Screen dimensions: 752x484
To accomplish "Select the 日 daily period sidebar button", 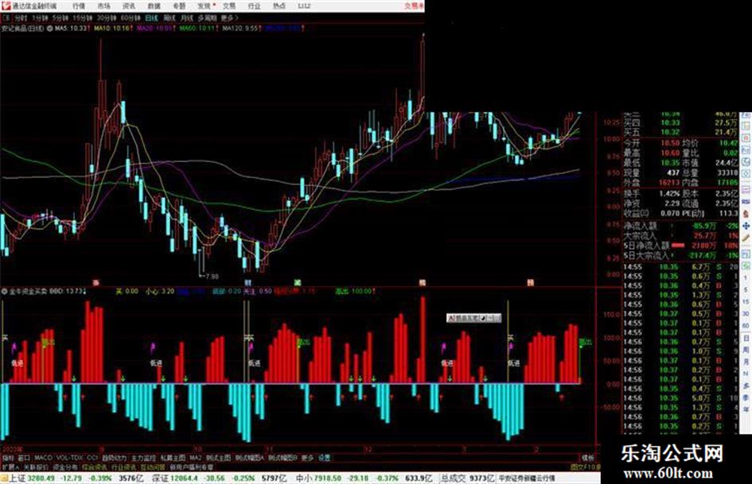I will (x=746, y=338).
